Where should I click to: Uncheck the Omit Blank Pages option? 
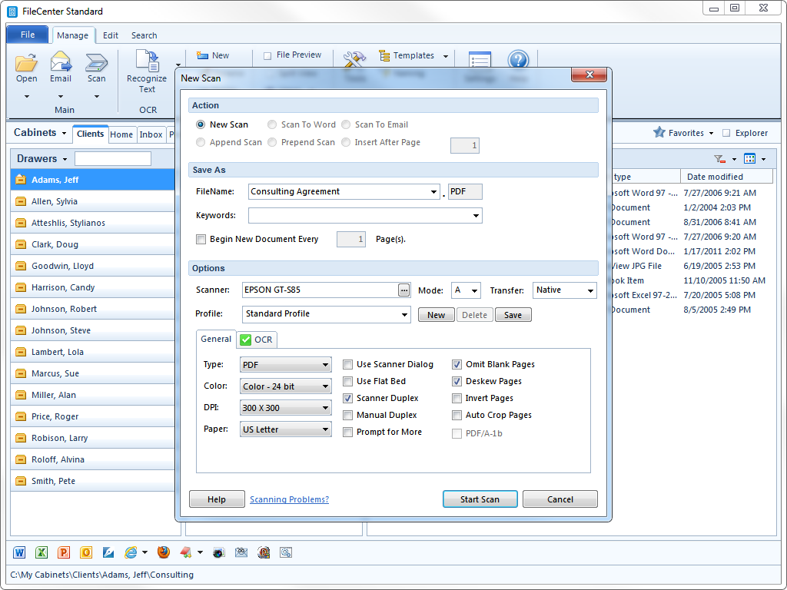(457, 364)
